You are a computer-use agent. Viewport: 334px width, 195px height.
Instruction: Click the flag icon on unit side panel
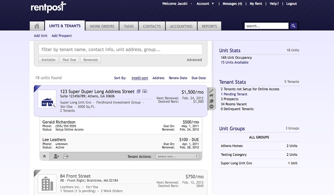(x=211, y=96)
